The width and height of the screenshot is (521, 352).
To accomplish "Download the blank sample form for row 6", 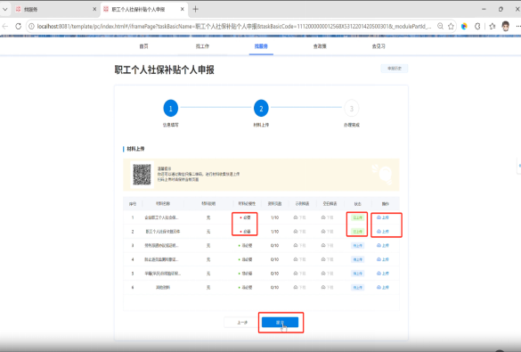I will [x=327, y=288].
